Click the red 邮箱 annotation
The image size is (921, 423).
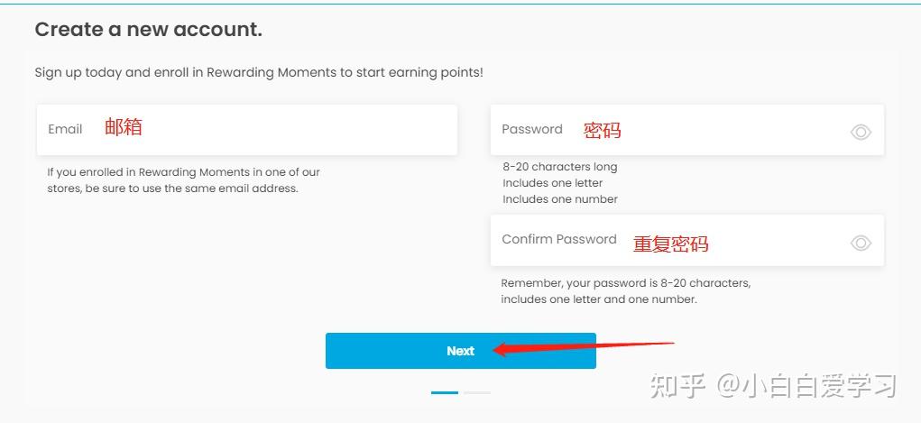pos(124,127)
